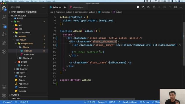Change language mode JavaScript React
Image resolution: width=185 pixels, height=104 pixels.
pos(130,102)
